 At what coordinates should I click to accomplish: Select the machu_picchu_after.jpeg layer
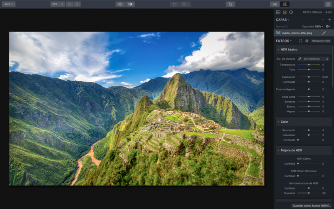pyautogui.click(x=304, y=33)
